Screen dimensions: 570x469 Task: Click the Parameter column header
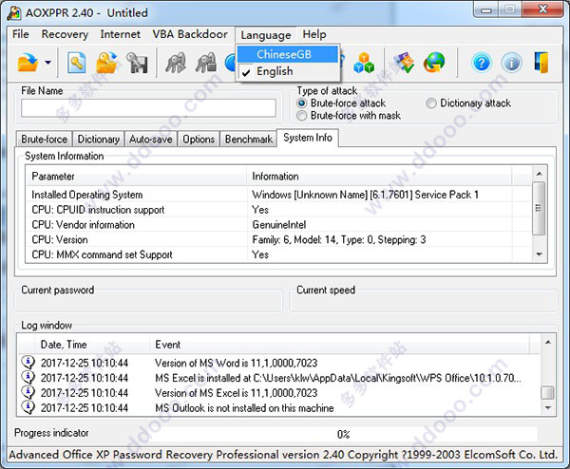136,177
